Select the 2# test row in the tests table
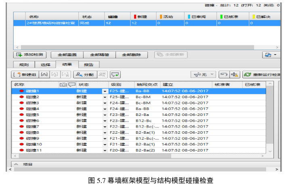Image resolution: width=292 pixels, height=187 pixels. [147, 23]
